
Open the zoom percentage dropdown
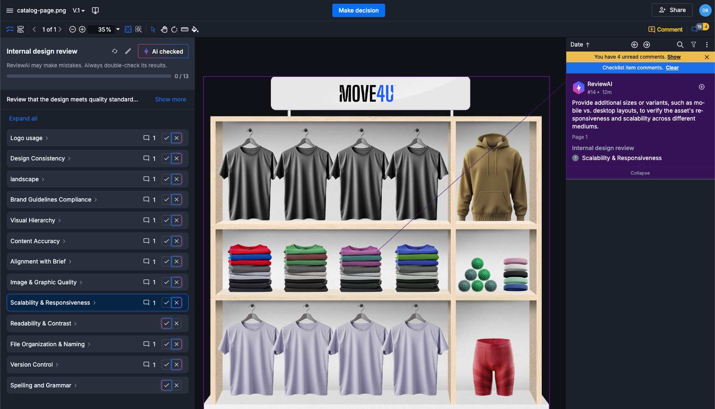tap(118, 30)
